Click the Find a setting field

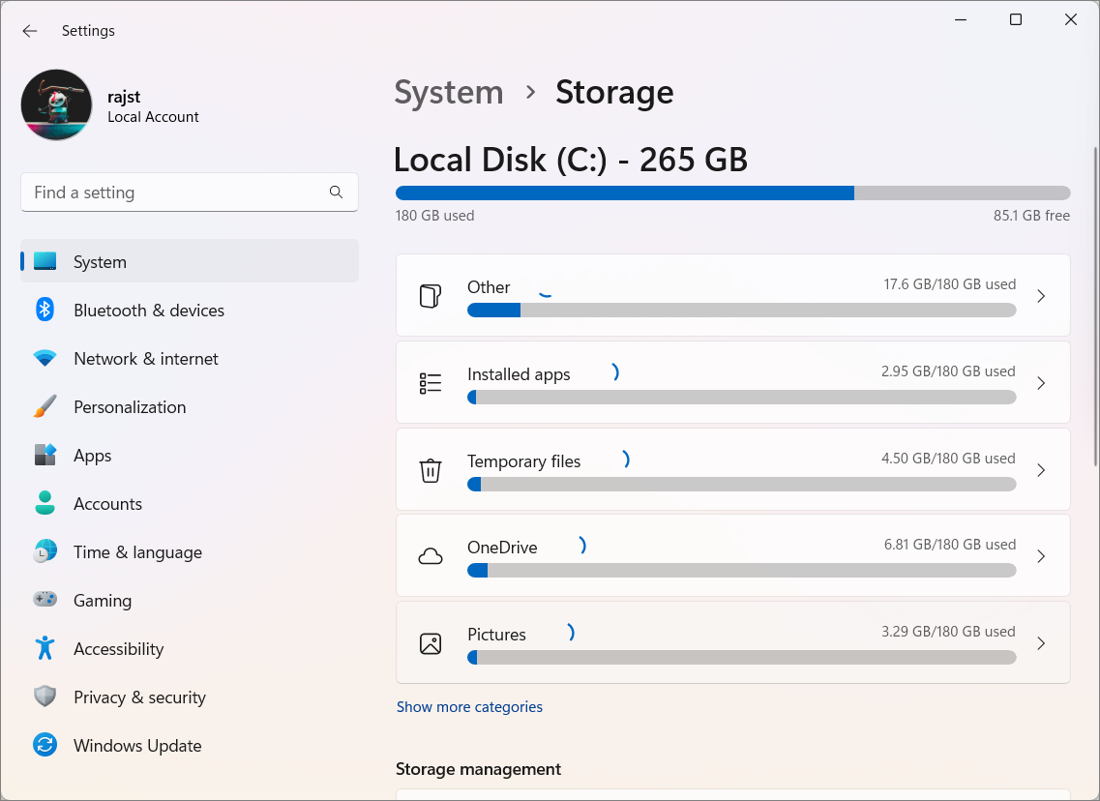[x=174, y=193]
